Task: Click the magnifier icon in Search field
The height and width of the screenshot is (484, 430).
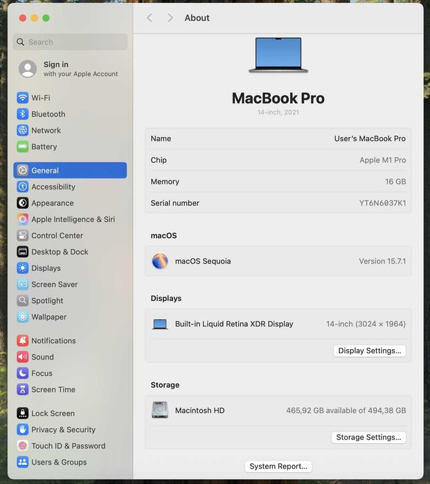Action: pyautogui.click(x=20, y=42)
